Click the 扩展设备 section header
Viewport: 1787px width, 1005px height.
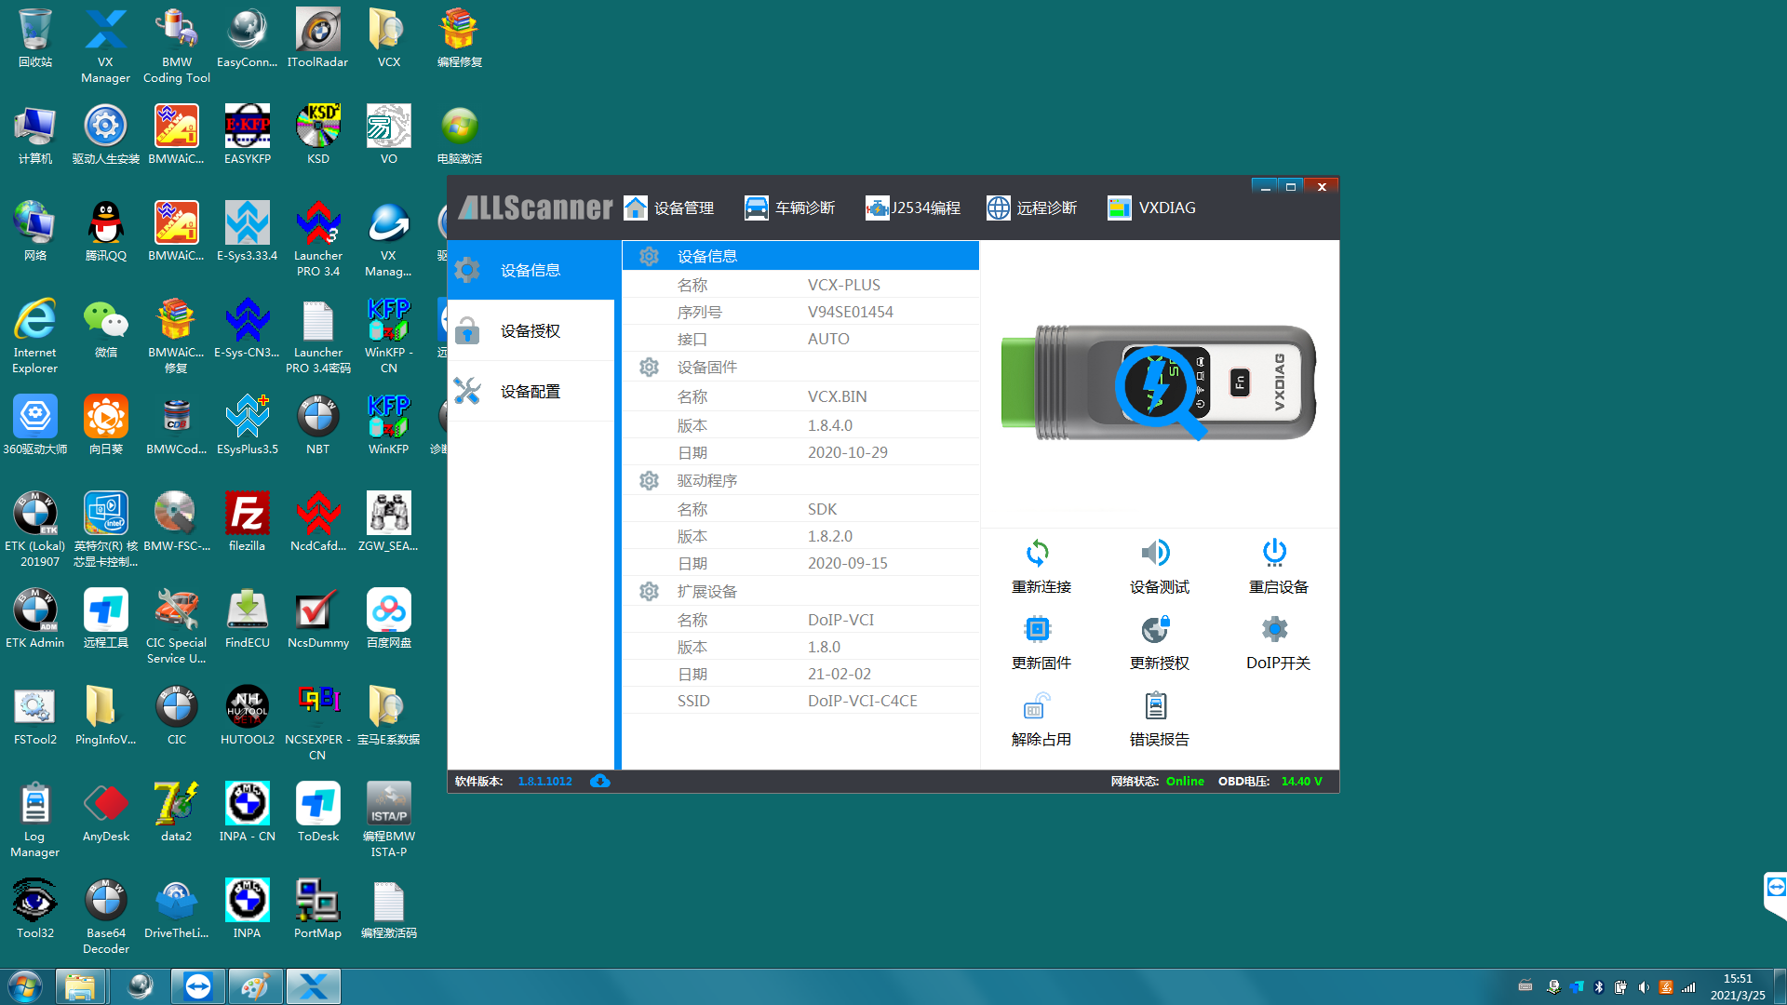coord(800,591)
